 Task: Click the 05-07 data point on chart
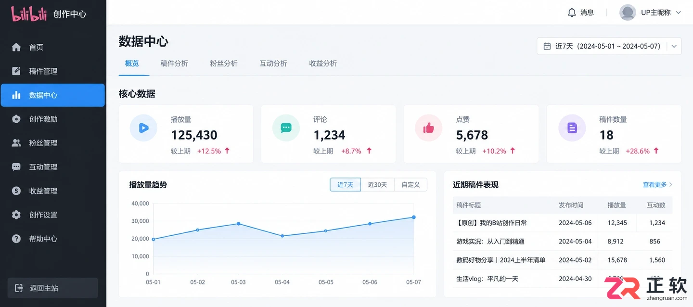(413, 217)
